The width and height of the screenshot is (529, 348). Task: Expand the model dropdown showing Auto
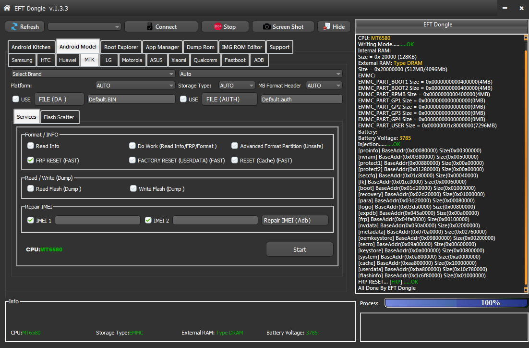point(261,74)
